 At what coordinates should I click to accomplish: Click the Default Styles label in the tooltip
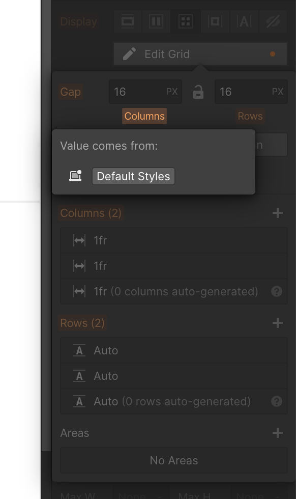[x=133, y=176]
